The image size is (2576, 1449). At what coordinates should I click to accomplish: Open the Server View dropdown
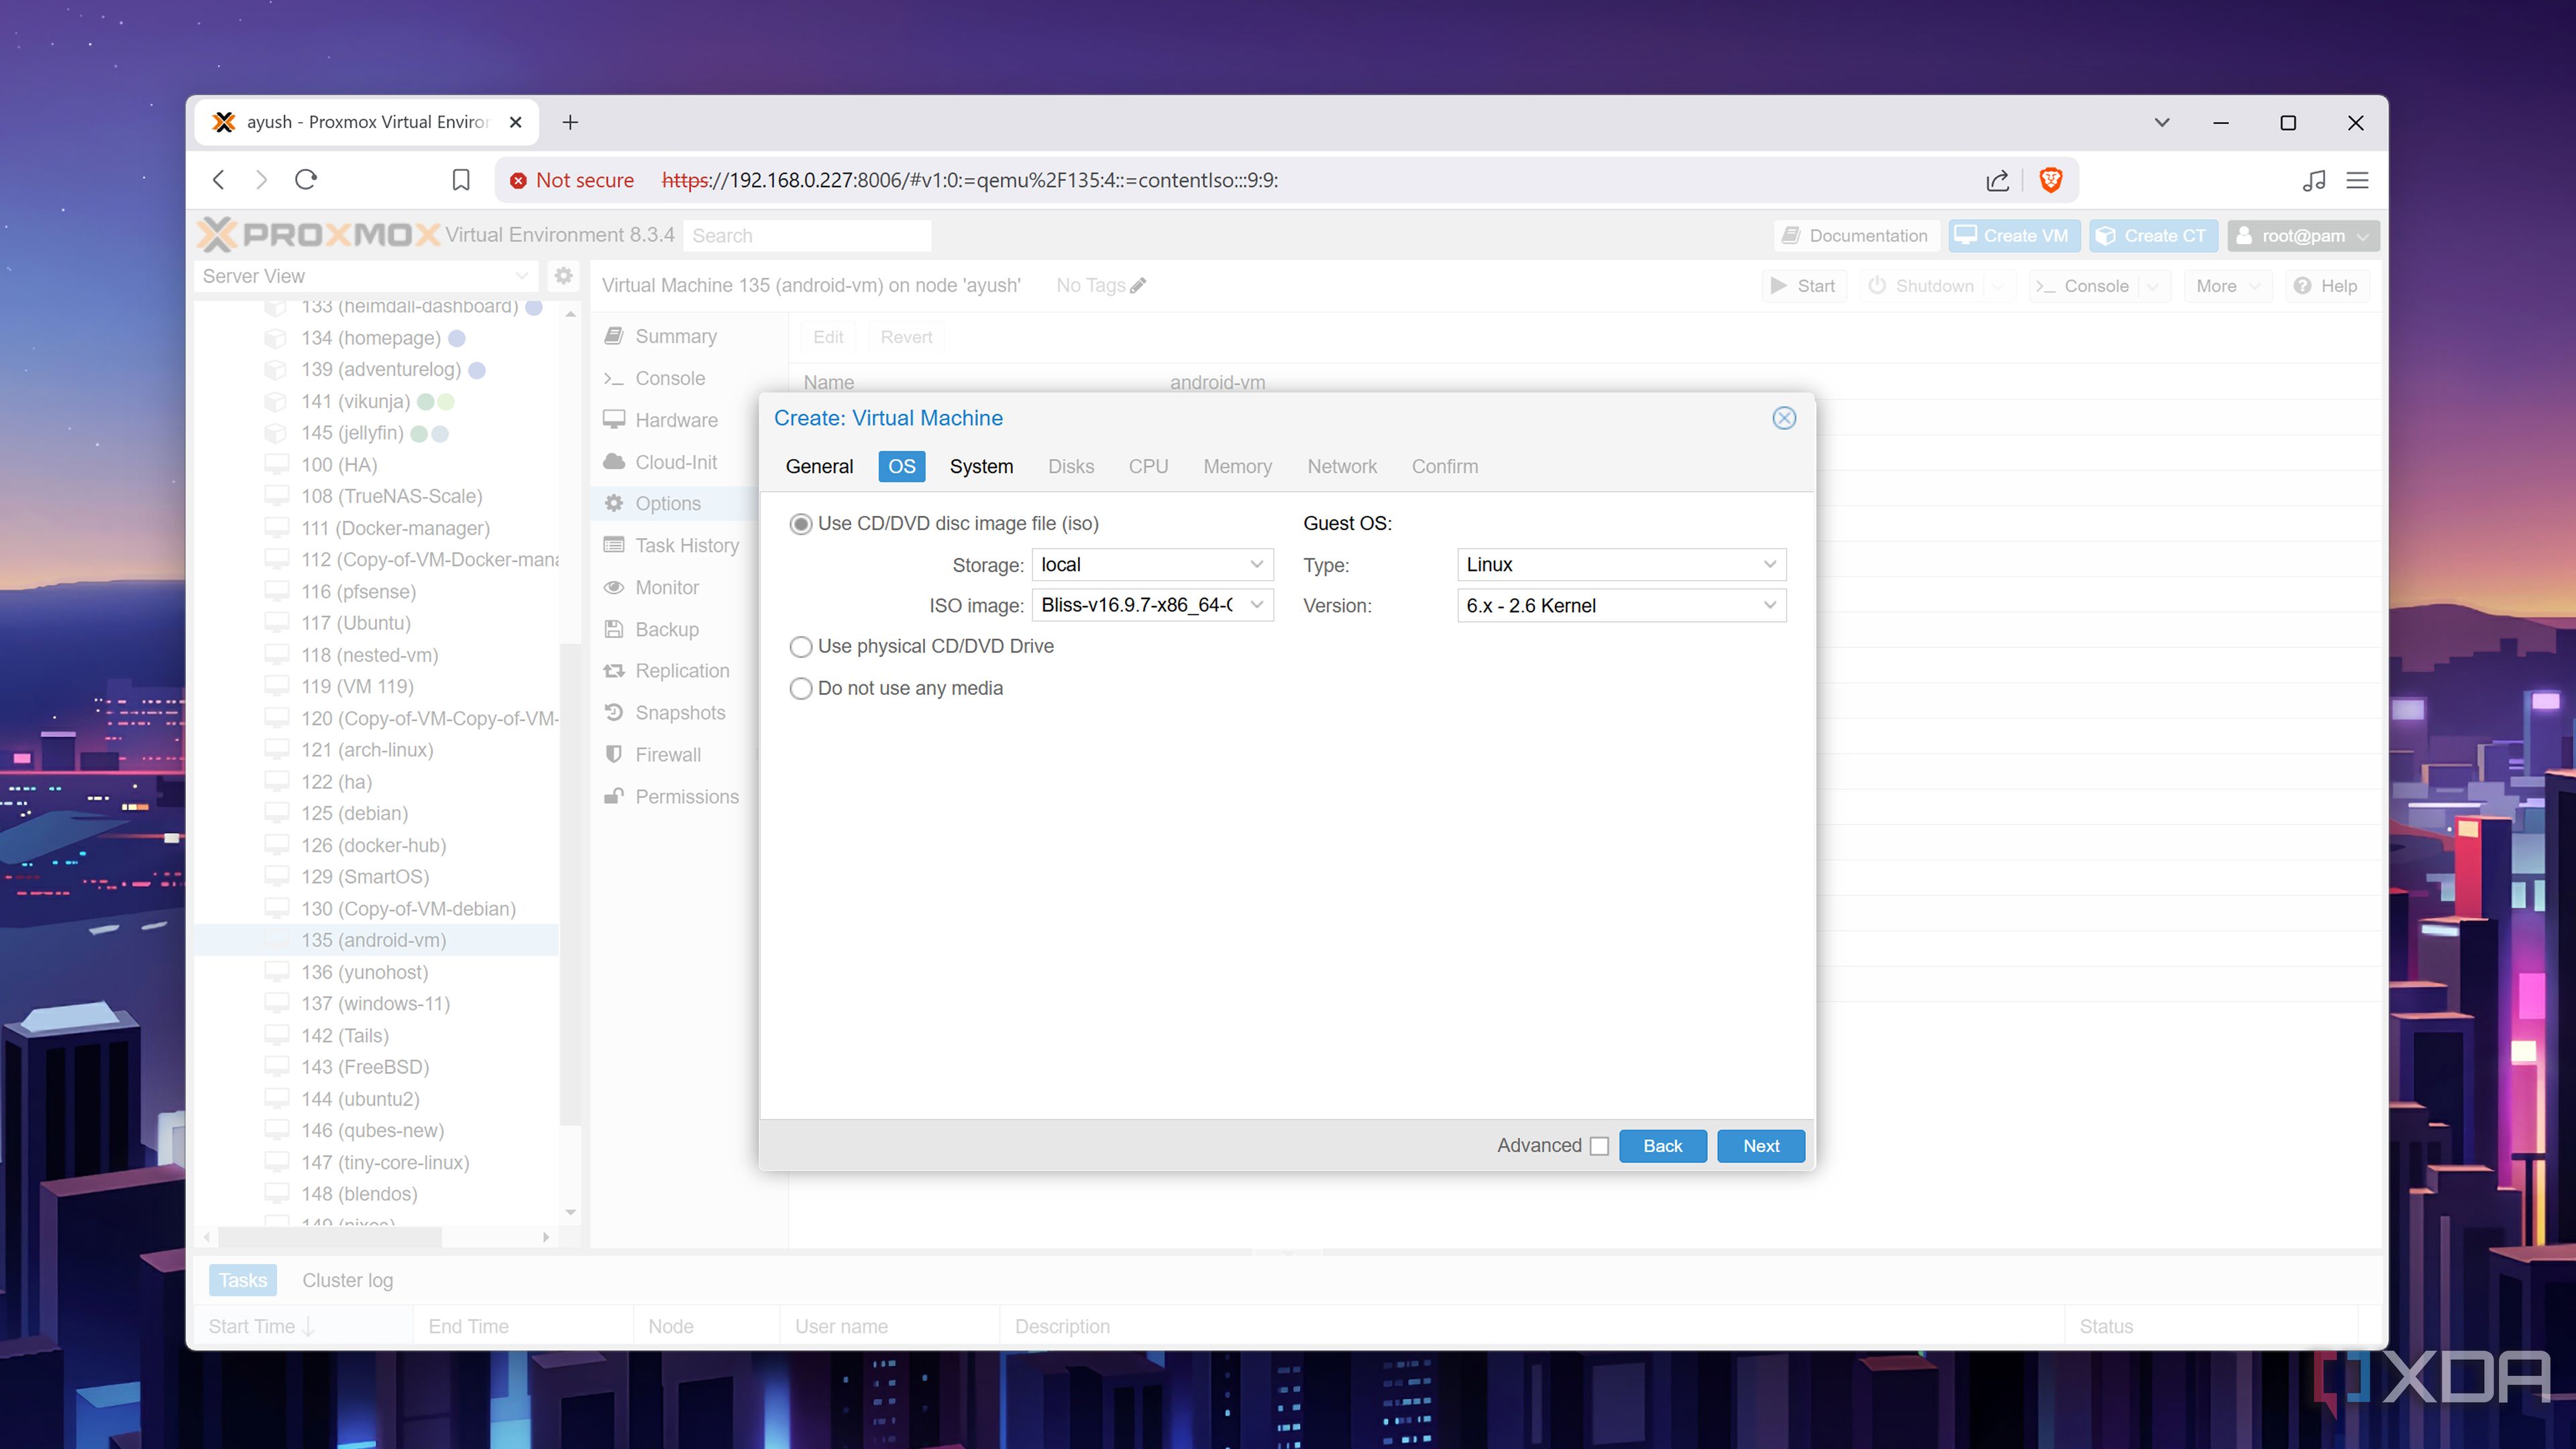coord(366,276)
